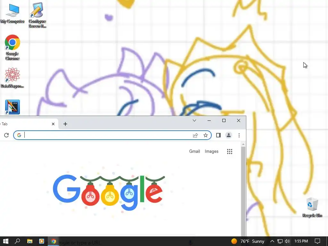Open a new tab with plus button
This screenshot has width=328, height=246.
[65, 124]
